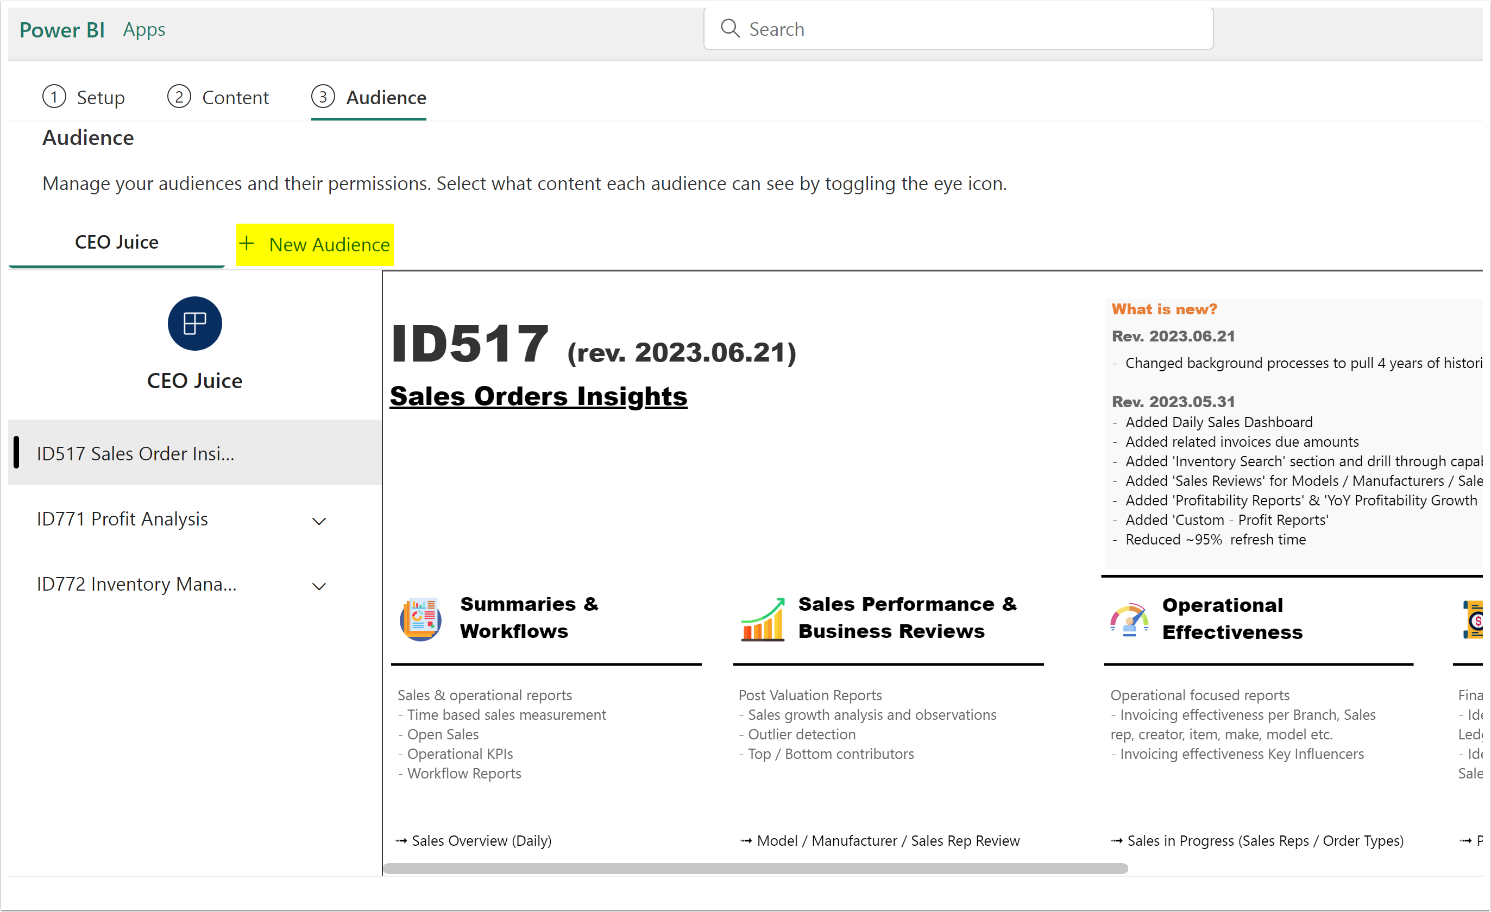Image resolution: width=1491 pixels, height=912 pixels.
Task: Click the Operational Effectiveness gauge icon
Action: [1129, 620]
